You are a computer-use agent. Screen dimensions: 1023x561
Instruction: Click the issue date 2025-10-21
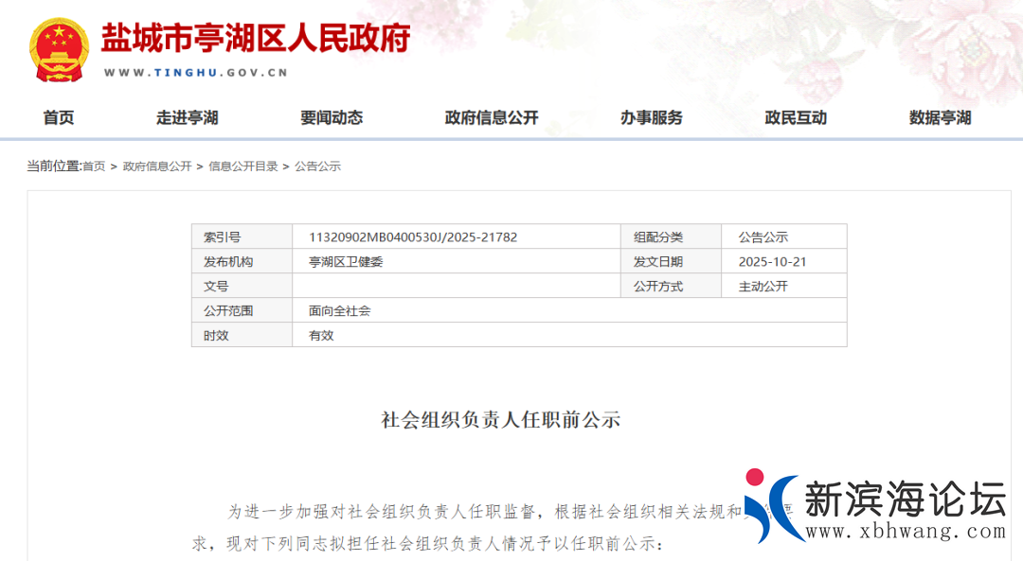coord(772,262)
